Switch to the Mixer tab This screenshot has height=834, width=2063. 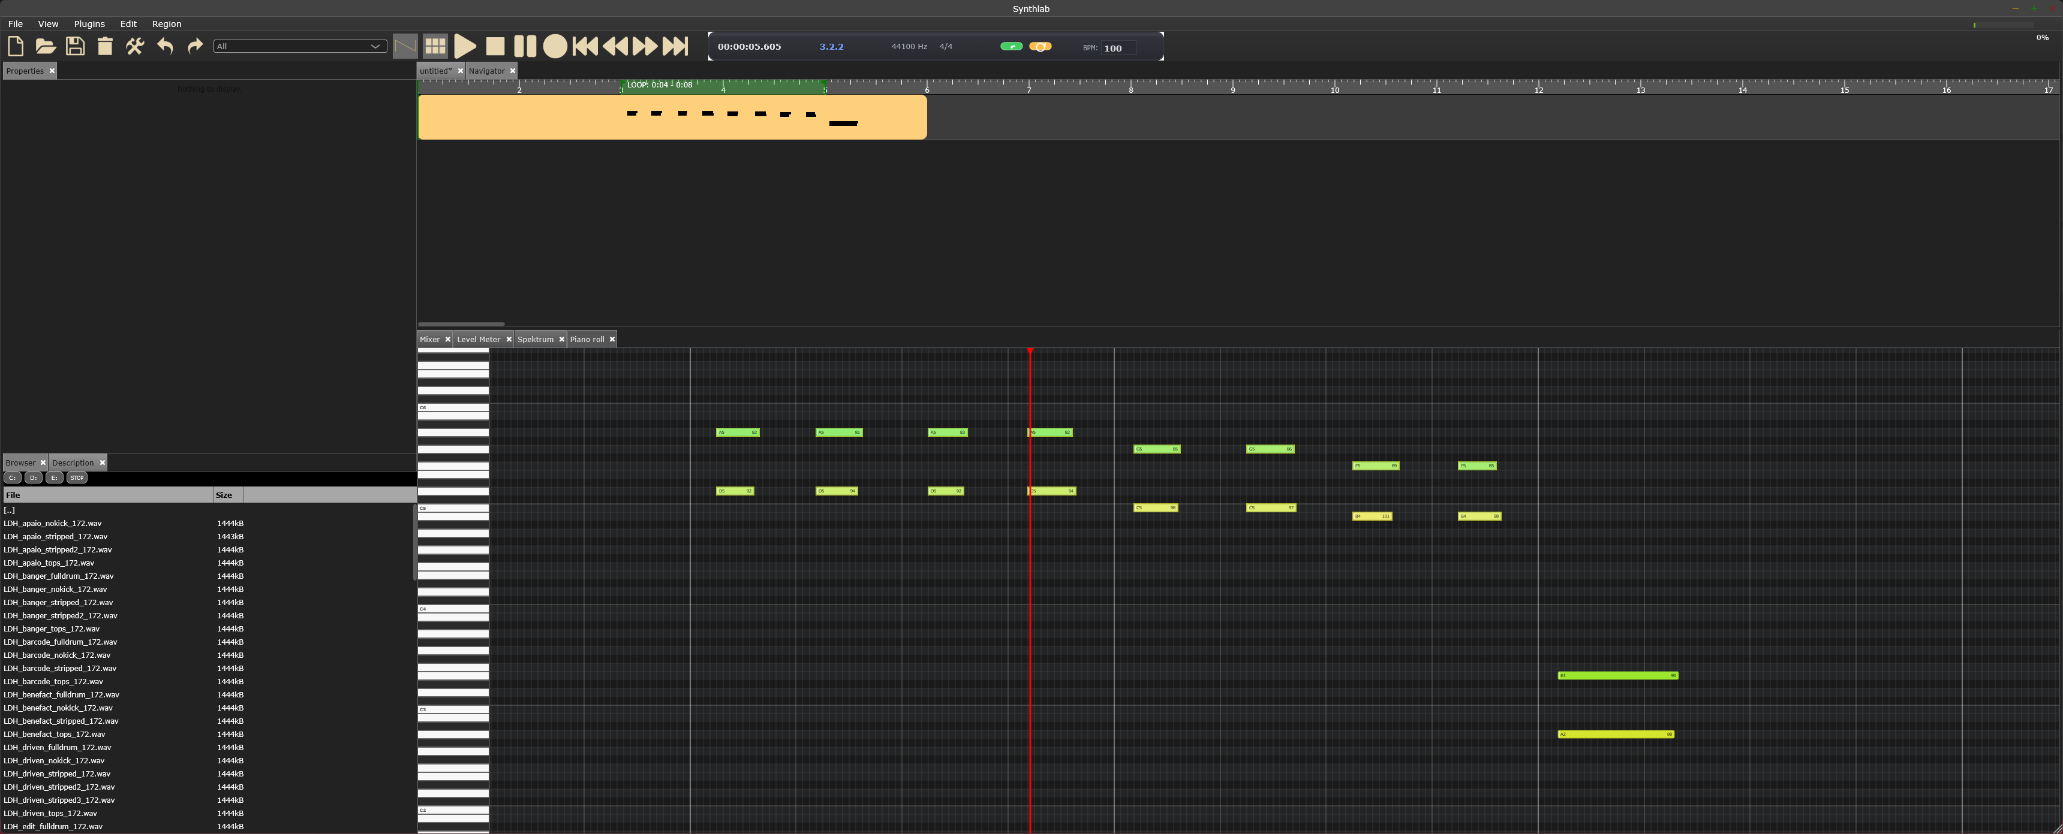429,339
